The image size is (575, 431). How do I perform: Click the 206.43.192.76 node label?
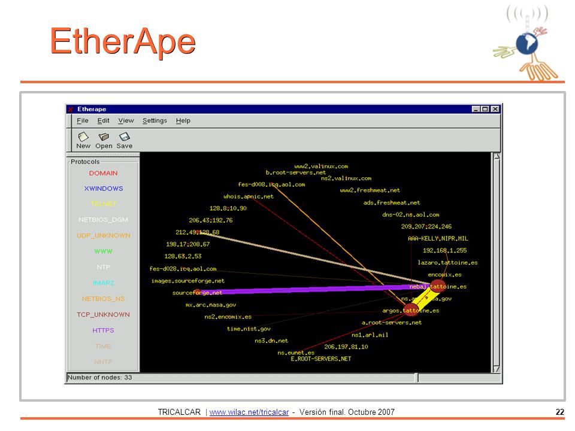[211, 220]
